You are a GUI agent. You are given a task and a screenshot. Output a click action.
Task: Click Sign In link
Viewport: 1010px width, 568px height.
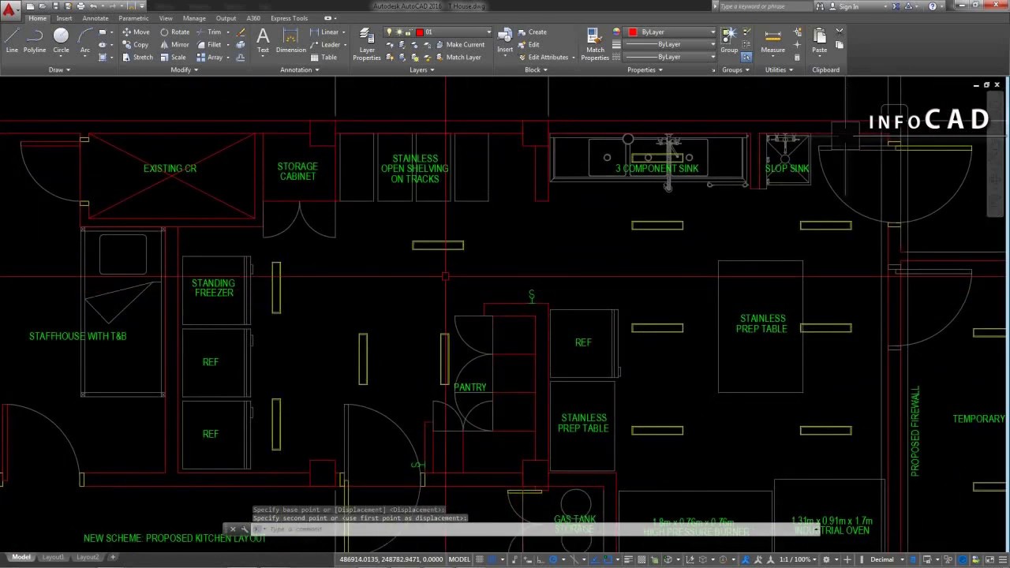pos(844,6)
